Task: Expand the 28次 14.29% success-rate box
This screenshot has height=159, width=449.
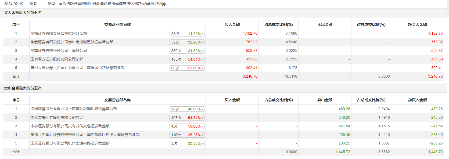Action: click(x=187, y=34)
